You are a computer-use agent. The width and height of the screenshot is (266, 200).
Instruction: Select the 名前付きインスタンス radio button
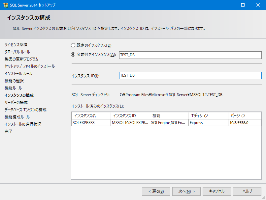[73, 54]
